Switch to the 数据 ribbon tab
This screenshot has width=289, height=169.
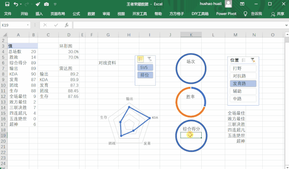point(91,14)
